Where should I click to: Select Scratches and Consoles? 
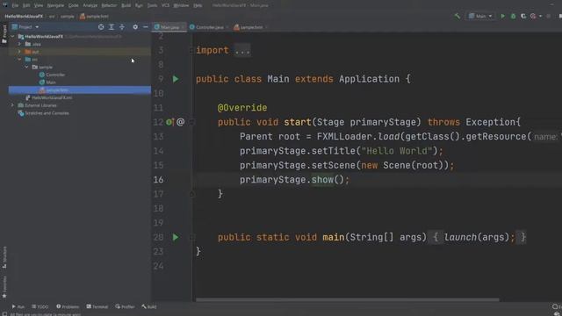(x=47, y=113)
